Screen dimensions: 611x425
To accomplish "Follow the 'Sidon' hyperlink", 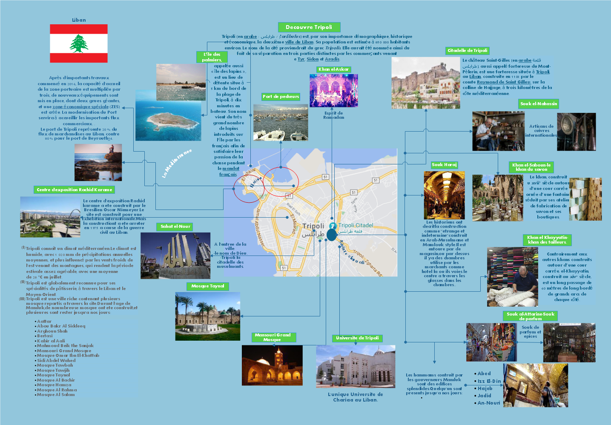I will [313, 59].
